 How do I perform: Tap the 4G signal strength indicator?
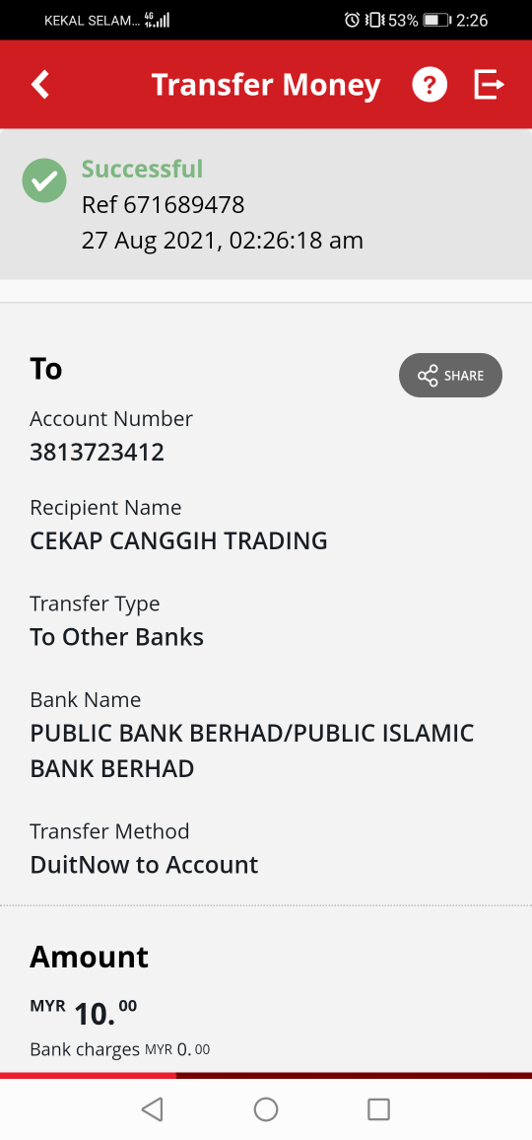tap(157, 20)
